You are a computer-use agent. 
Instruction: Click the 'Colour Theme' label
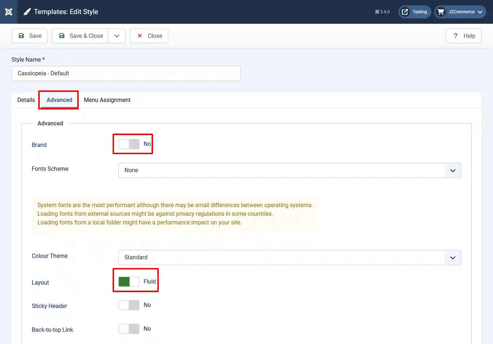(49, 256)
